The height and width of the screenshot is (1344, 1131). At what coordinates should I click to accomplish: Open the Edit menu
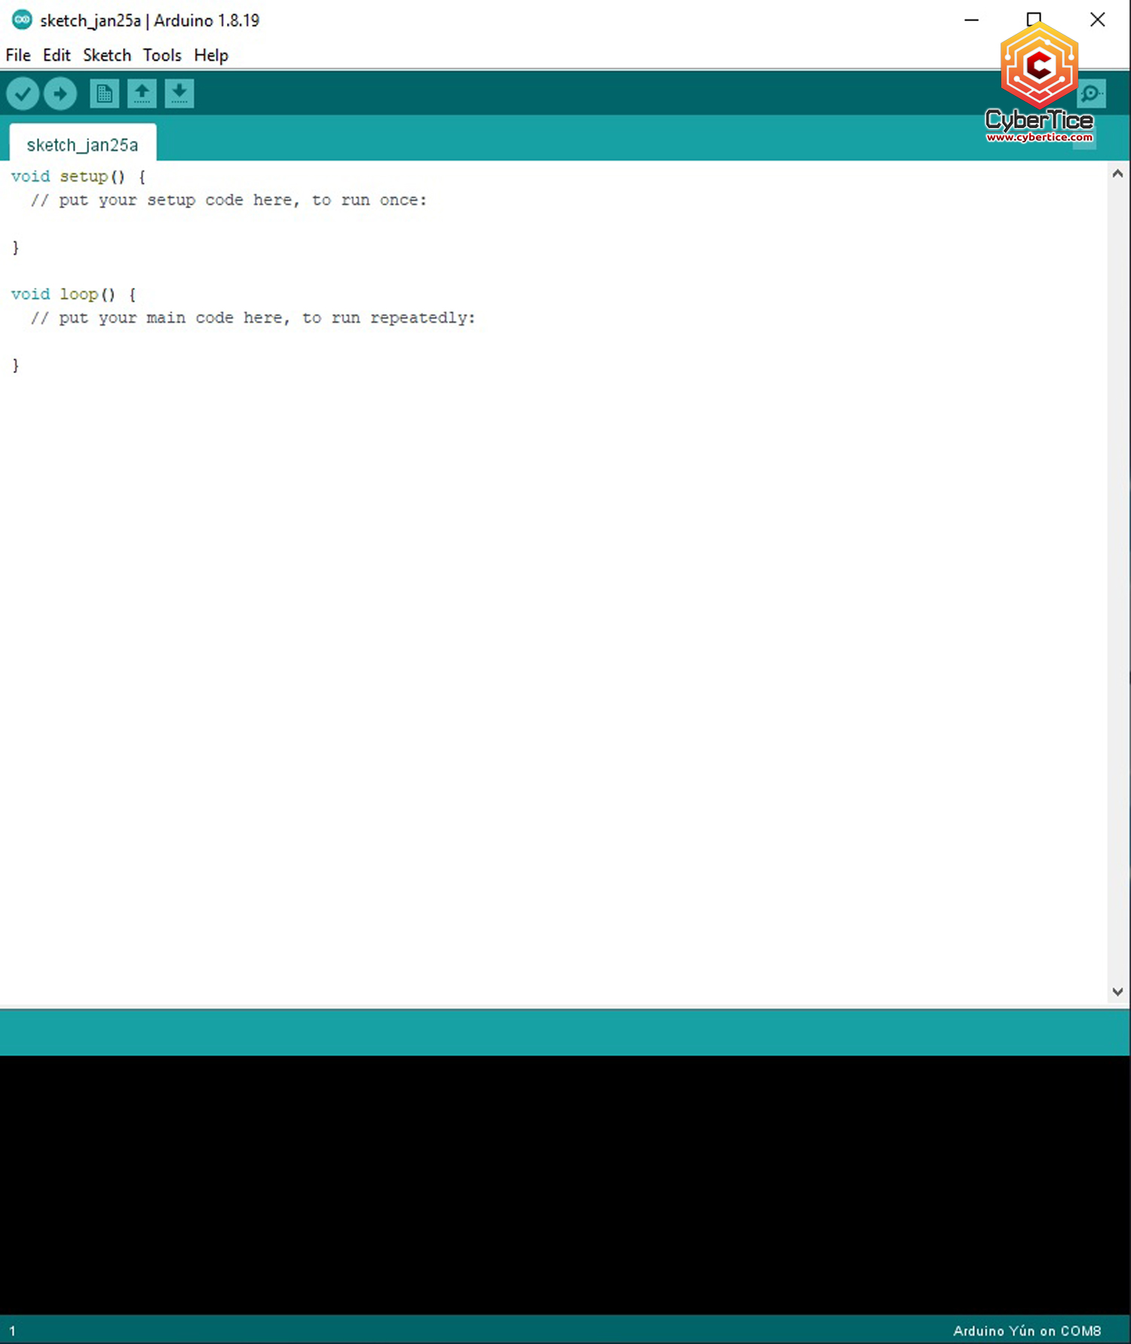tap(57, 55)
